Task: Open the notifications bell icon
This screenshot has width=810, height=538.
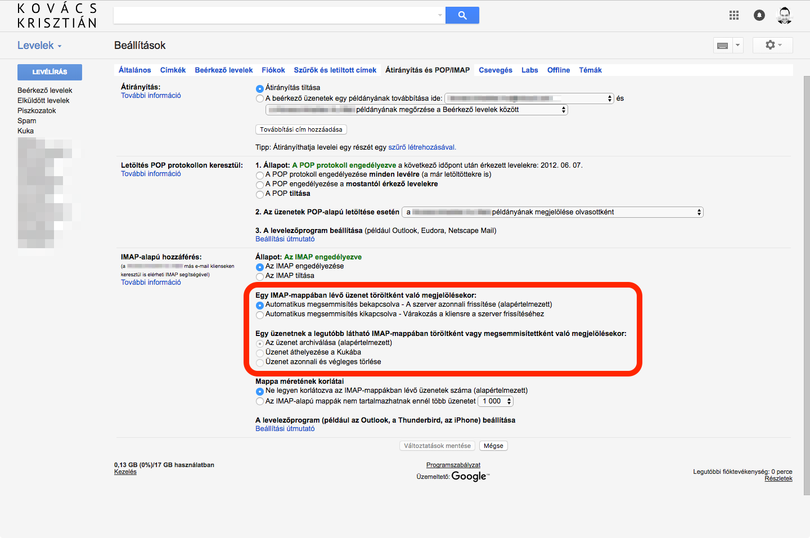Action: (759, 15)
